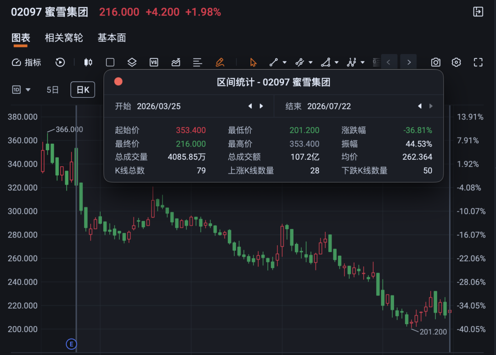Click the exit panel icon at top right
This screenshot has width=496, height=355.
478,11
